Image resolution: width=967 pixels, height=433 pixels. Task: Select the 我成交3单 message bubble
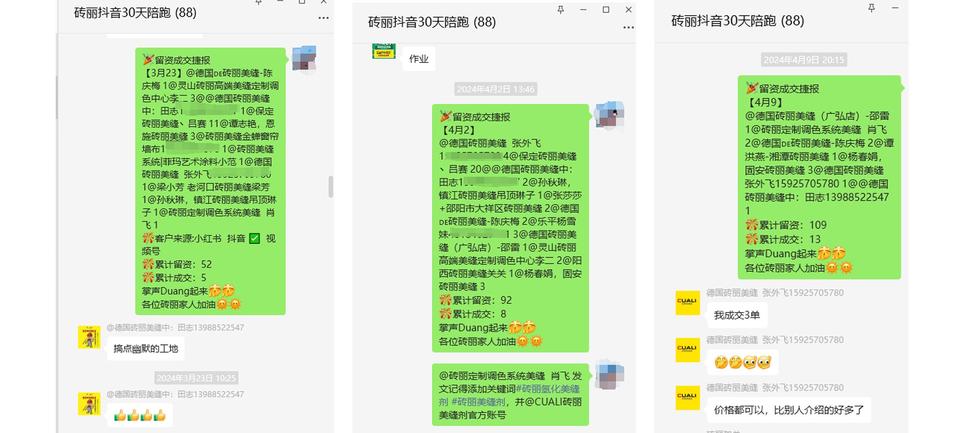736,315
